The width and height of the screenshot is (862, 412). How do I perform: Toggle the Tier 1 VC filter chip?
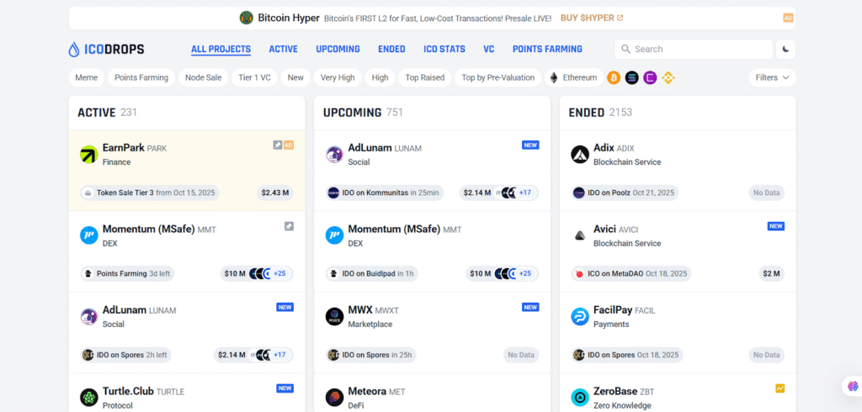pyautogui.click(x=254, y=78)
